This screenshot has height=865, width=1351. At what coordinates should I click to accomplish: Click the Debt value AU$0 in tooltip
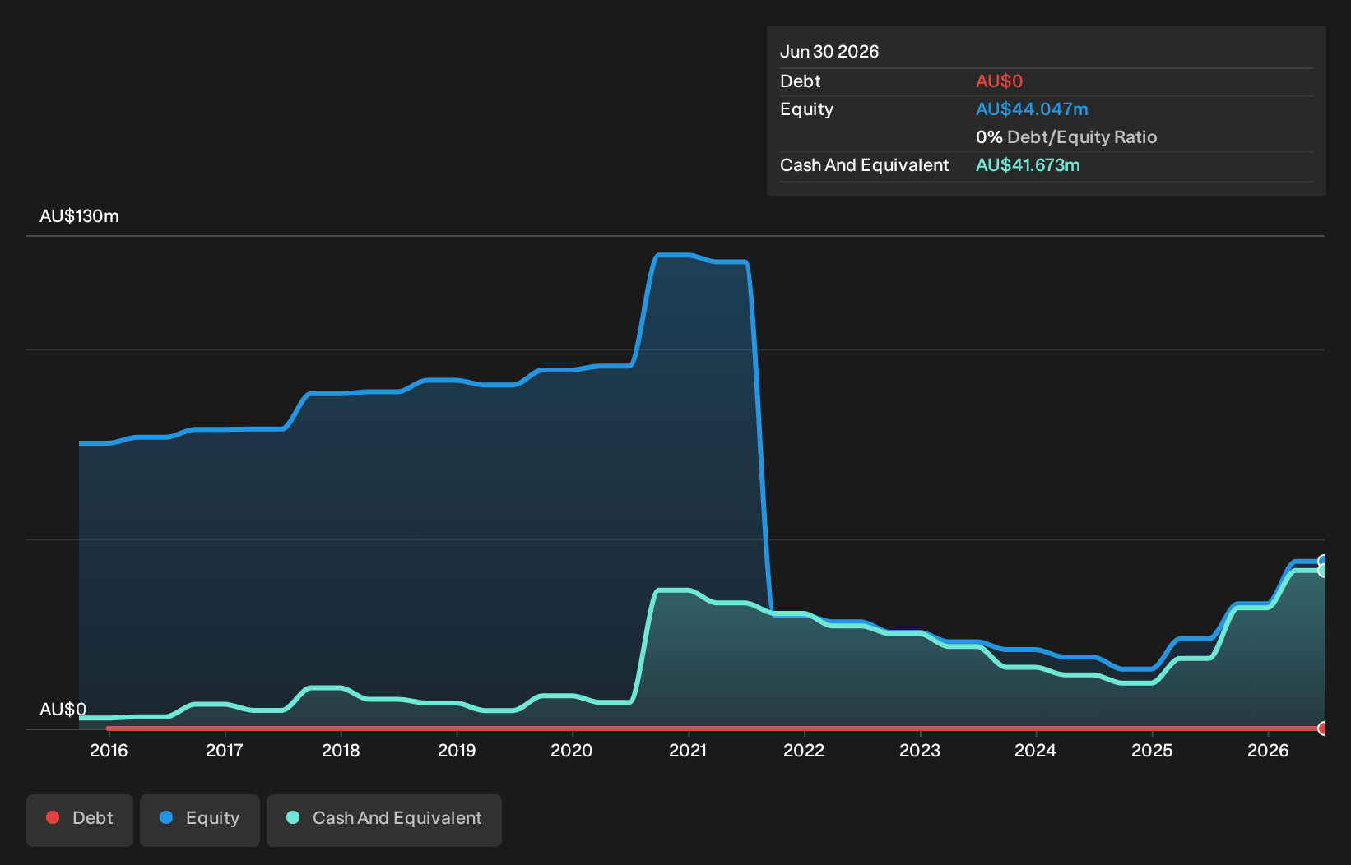pos(999,81)
